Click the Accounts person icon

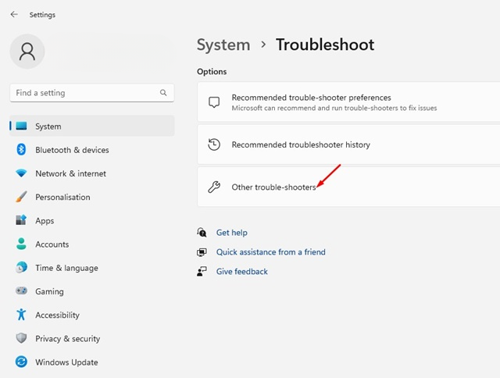coord(21,244)
